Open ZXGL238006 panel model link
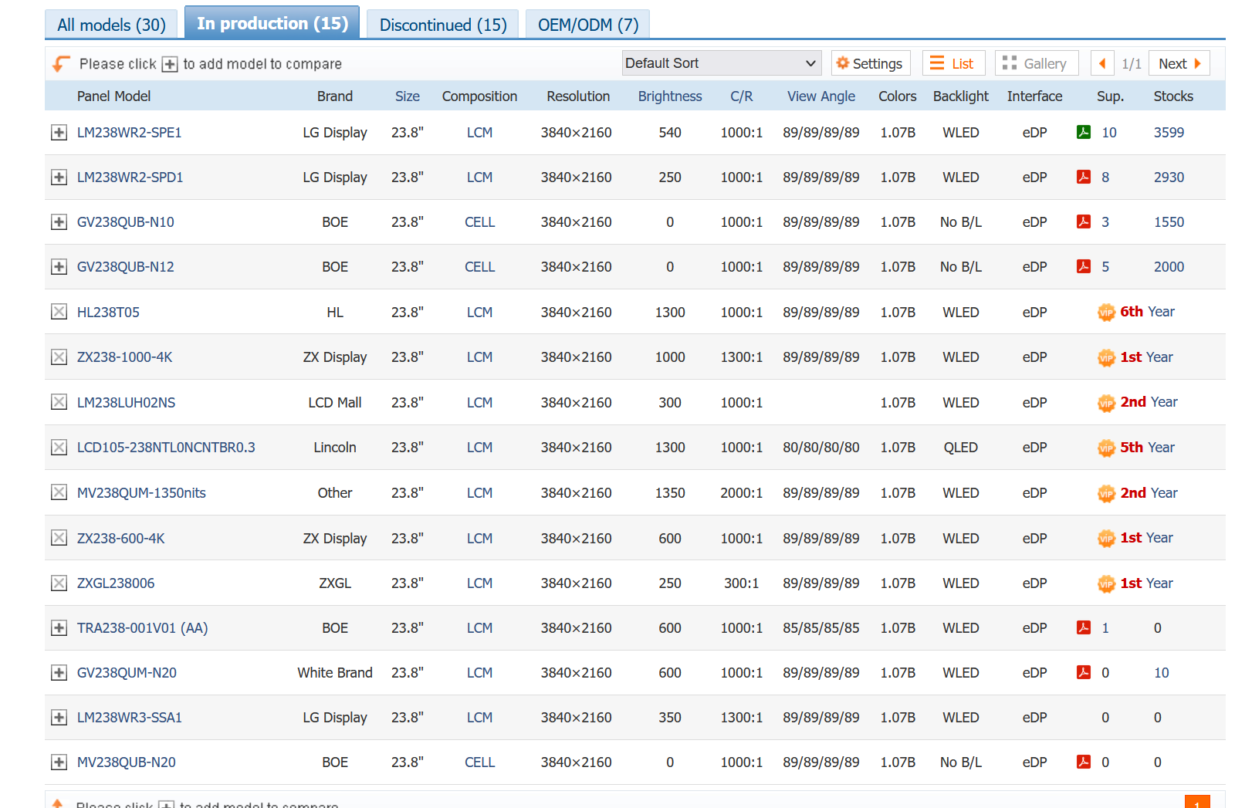 (x=116, y=583)
